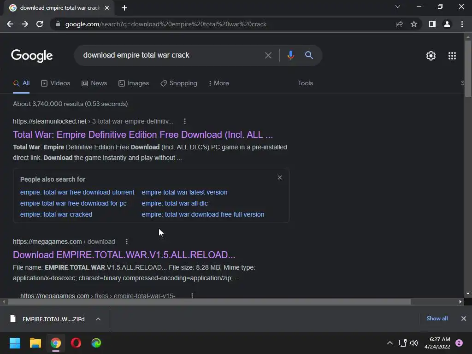This screenshot has height=354, width=472.
Task: Open the search Tools options
Action: click(x=306, y=83)
